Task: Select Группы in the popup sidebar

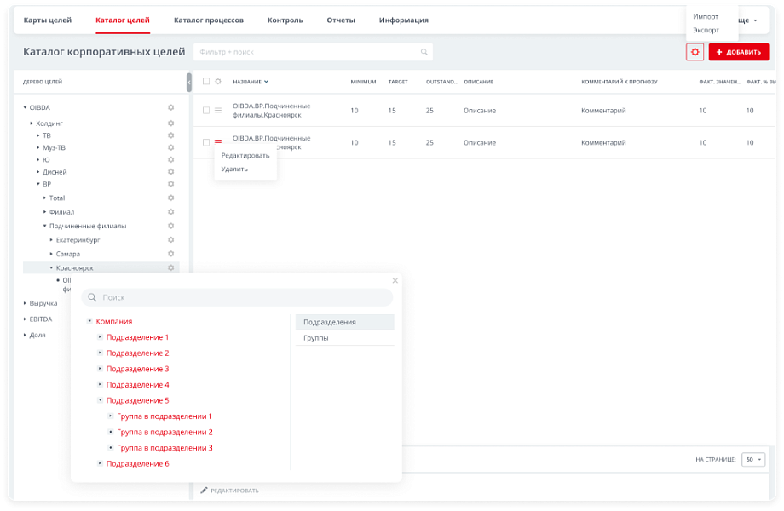Action: tap(316, 338)
